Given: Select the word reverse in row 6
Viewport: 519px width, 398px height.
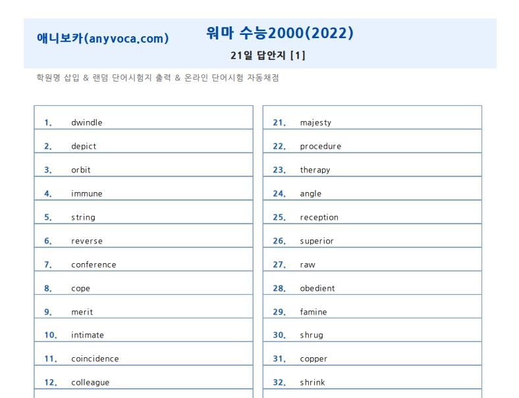Looking at the screenshot, I should click(x=87, y=241).
